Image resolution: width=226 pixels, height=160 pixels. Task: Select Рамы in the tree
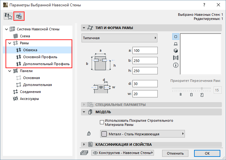coord(24,43)
